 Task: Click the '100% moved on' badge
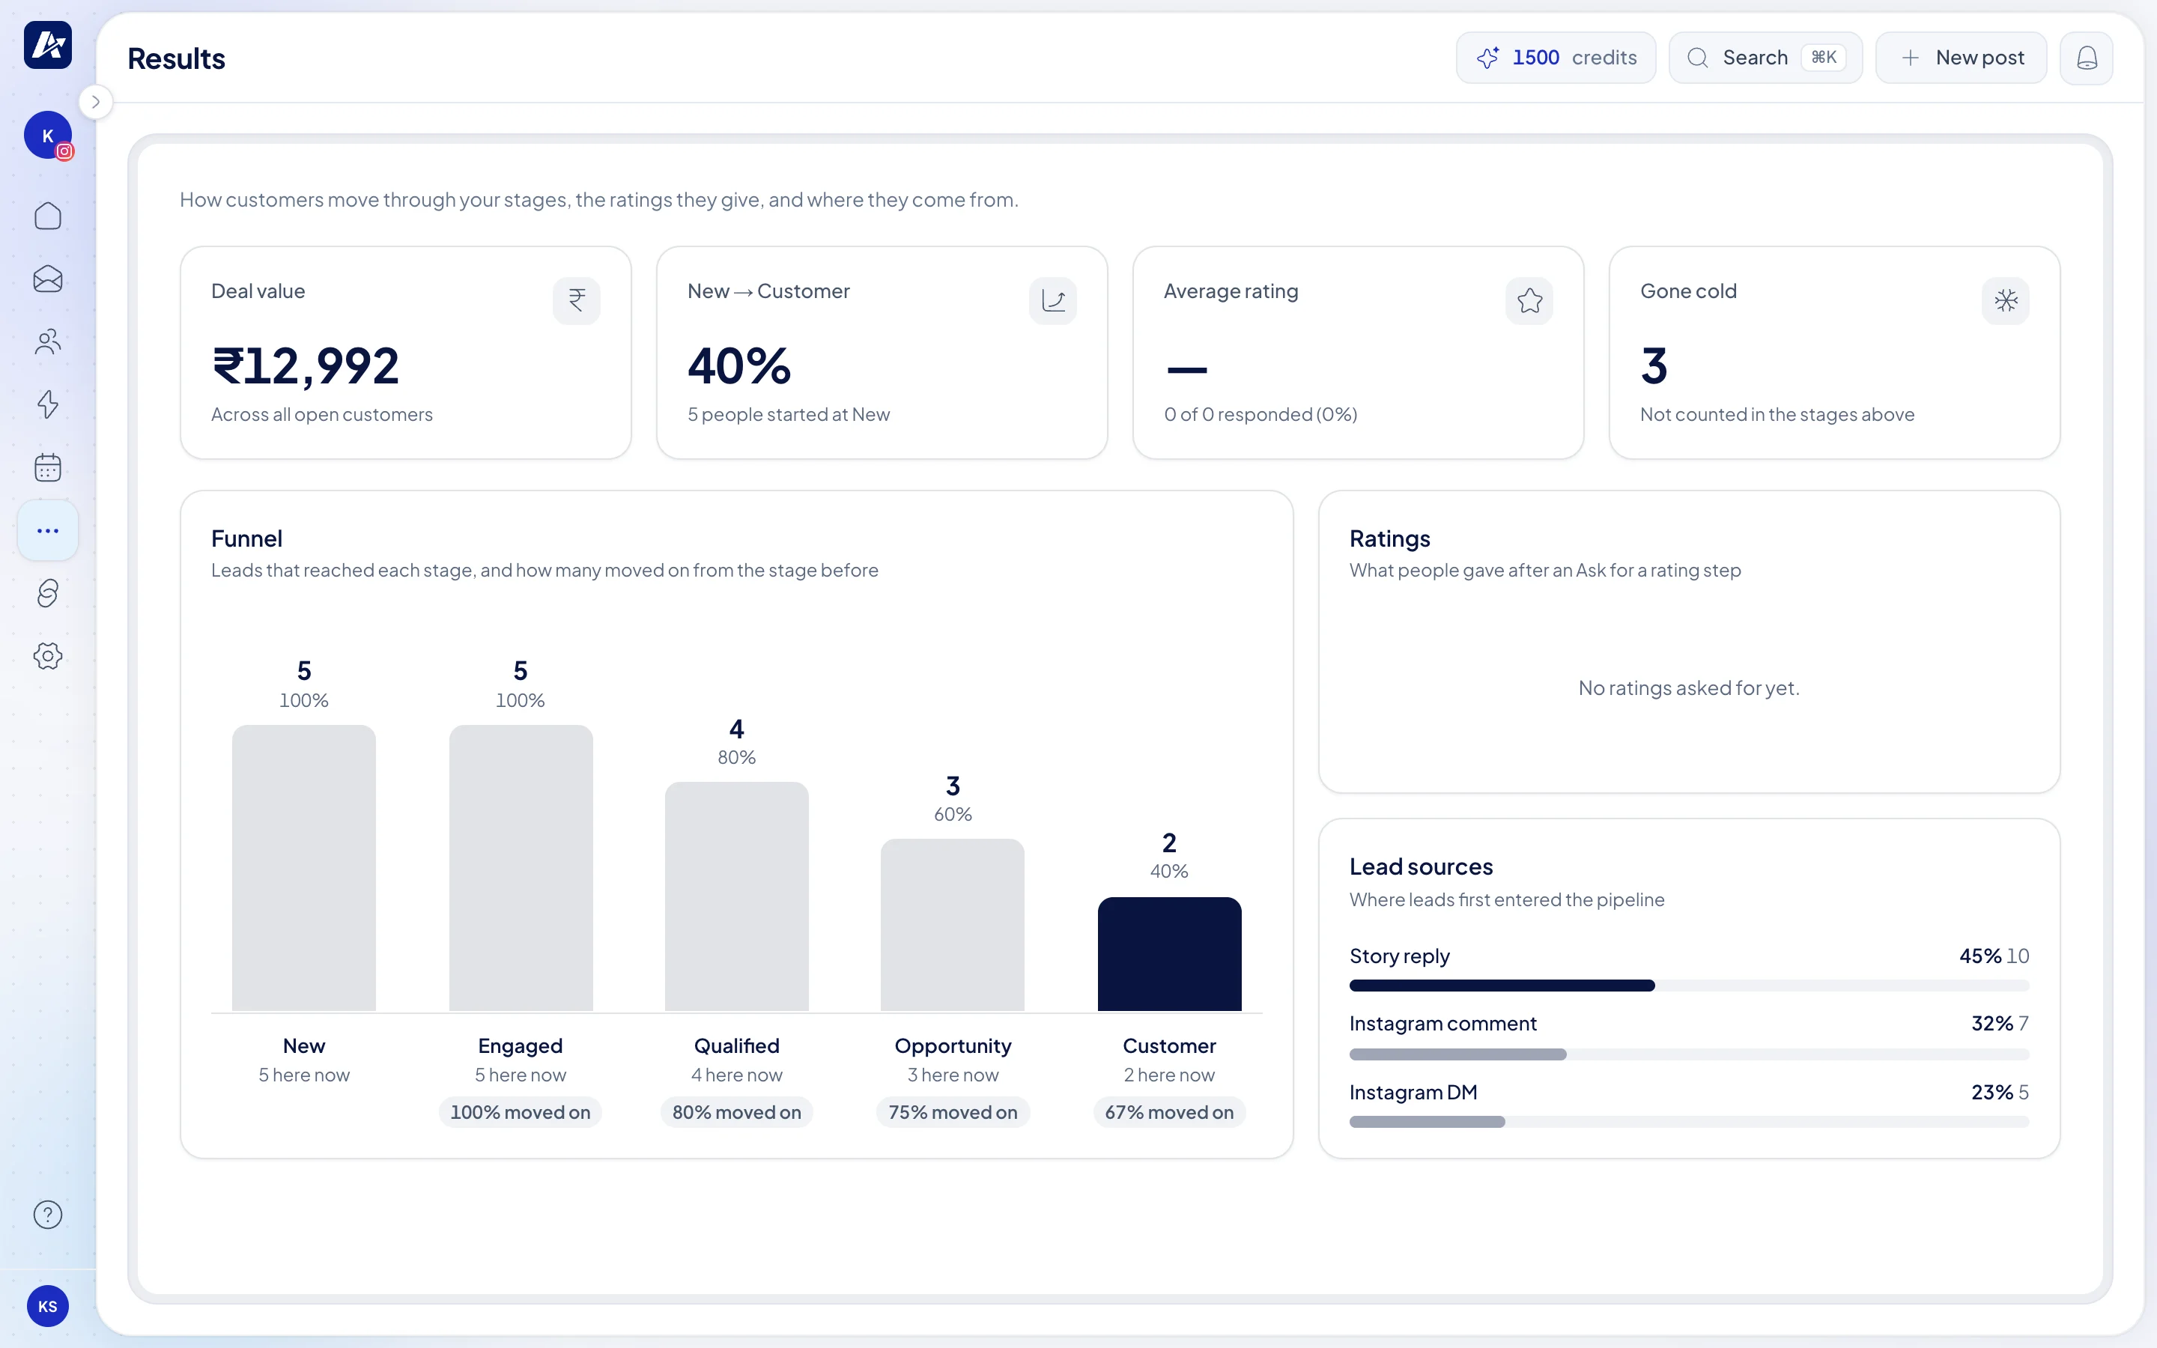pyautogui.click(x=521, y=1112)
